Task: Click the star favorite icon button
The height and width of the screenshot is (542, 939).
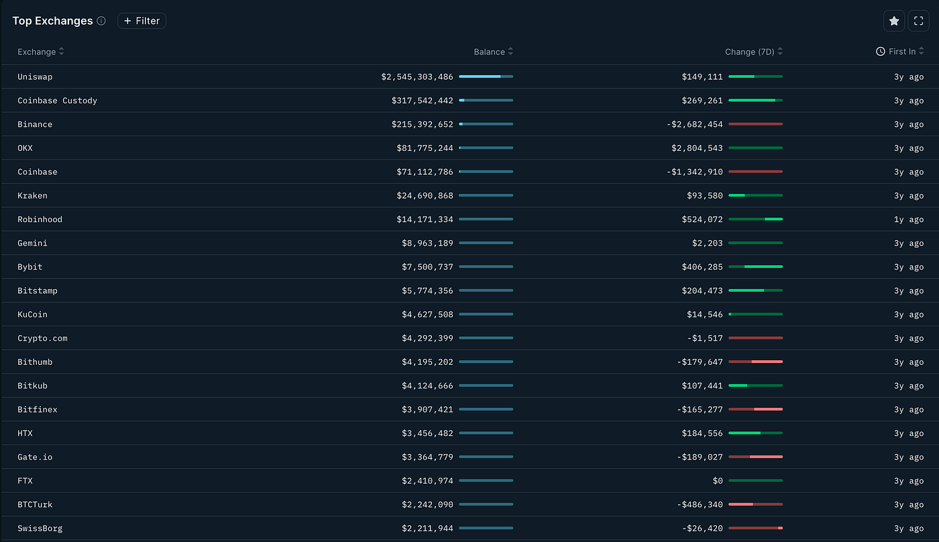Action: pos(894,21)
